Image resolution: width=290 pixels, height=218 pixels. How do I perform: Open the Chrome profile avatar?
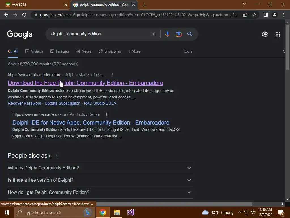click(275, 15)
